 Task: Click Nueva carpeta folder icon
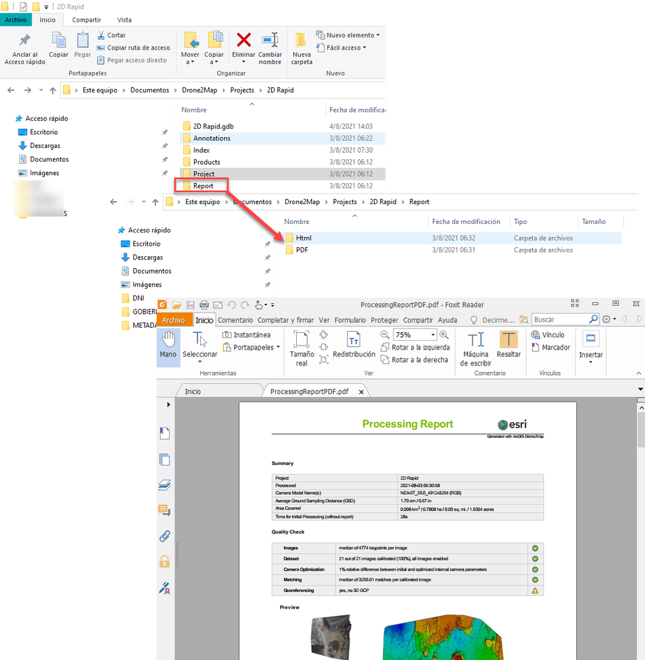[301, 40]
